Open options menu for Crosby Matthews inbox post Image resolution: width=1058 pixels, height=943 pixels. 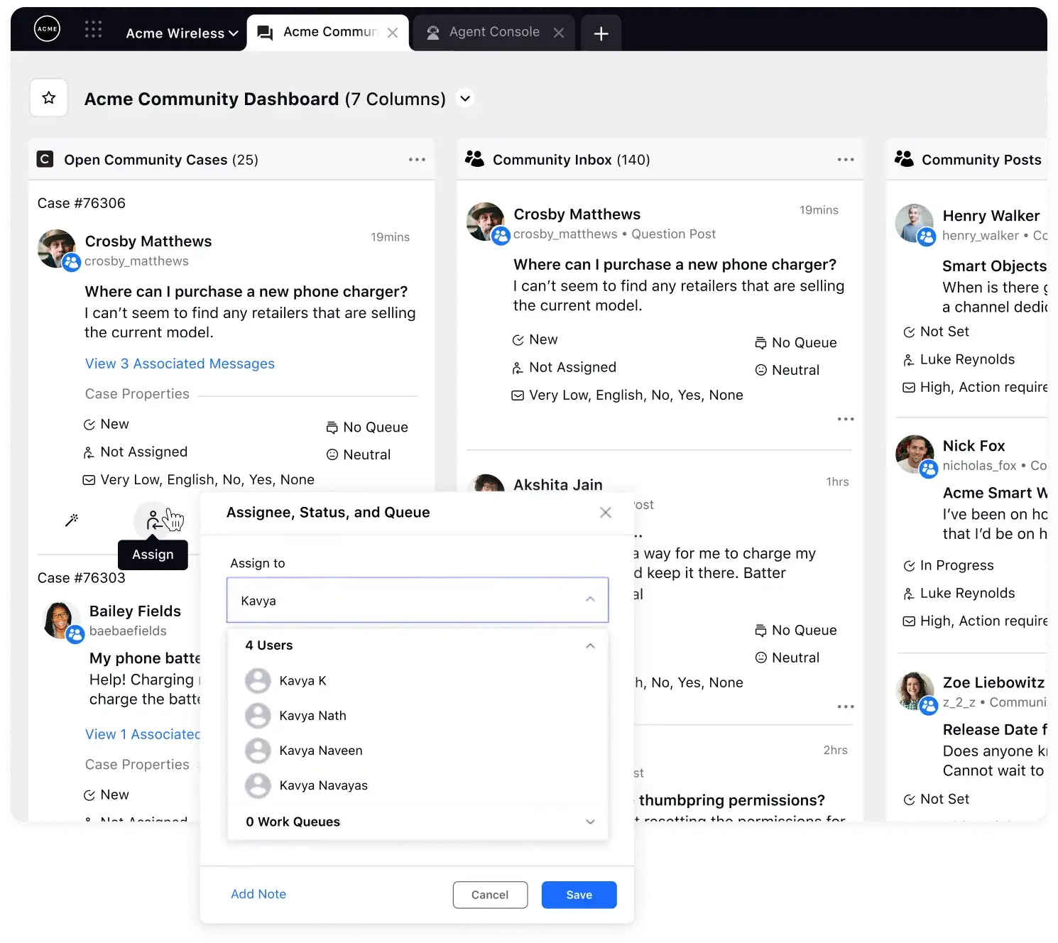pos(846,419)
